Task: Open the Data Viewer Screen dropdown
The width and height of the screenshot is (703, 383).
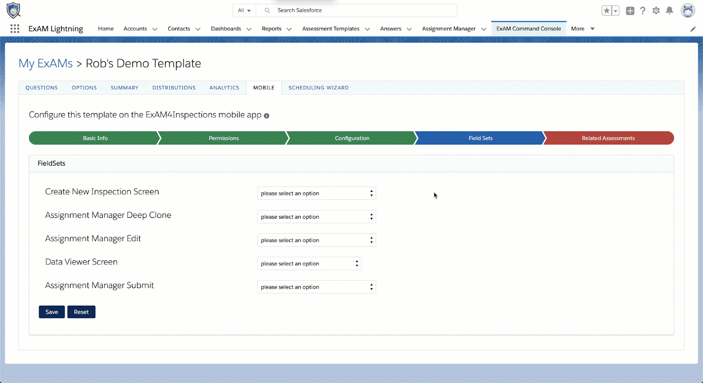Action: [x=309, y=264]
